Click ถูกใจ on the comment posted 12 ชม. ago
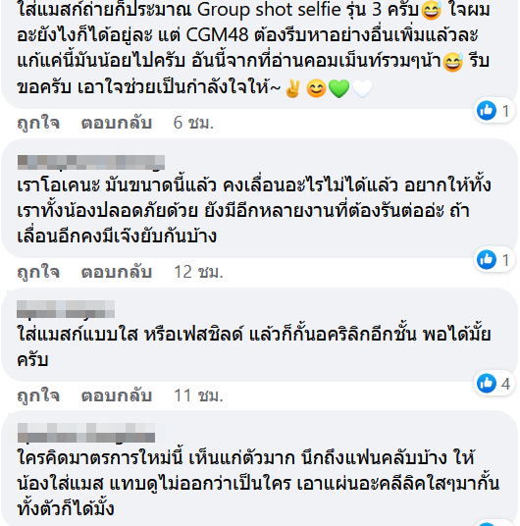Screen dimensions: 520x526 pos(38,272)
